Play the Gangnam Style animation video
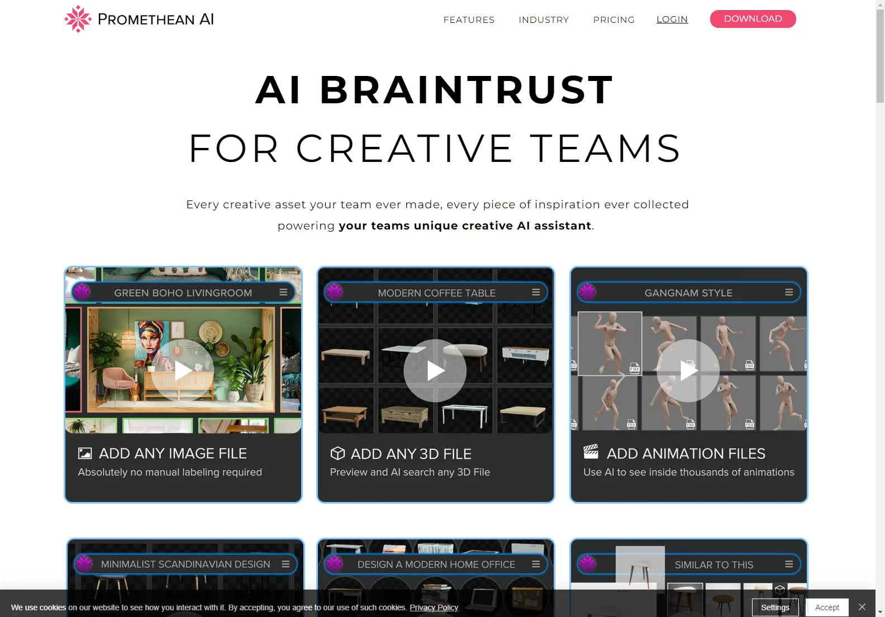The image size is (885, 617). click(688, 370)
